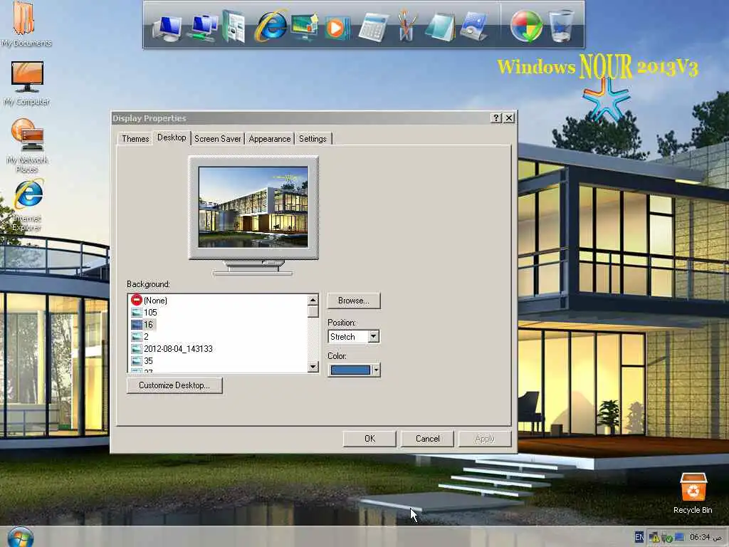The width and height of the screenshot is (729, 547).
Task: Click the Start orb button
Action: click(21, 537)
